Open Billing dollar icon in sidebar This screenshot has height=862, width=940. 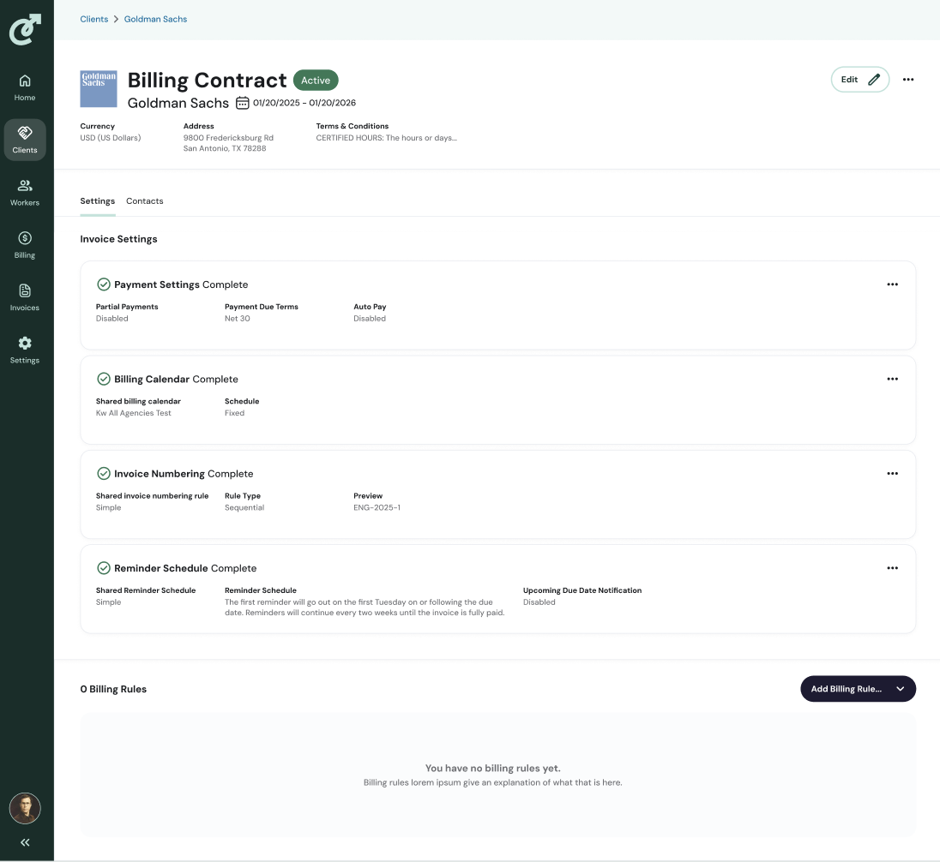(x=25, y=238)
